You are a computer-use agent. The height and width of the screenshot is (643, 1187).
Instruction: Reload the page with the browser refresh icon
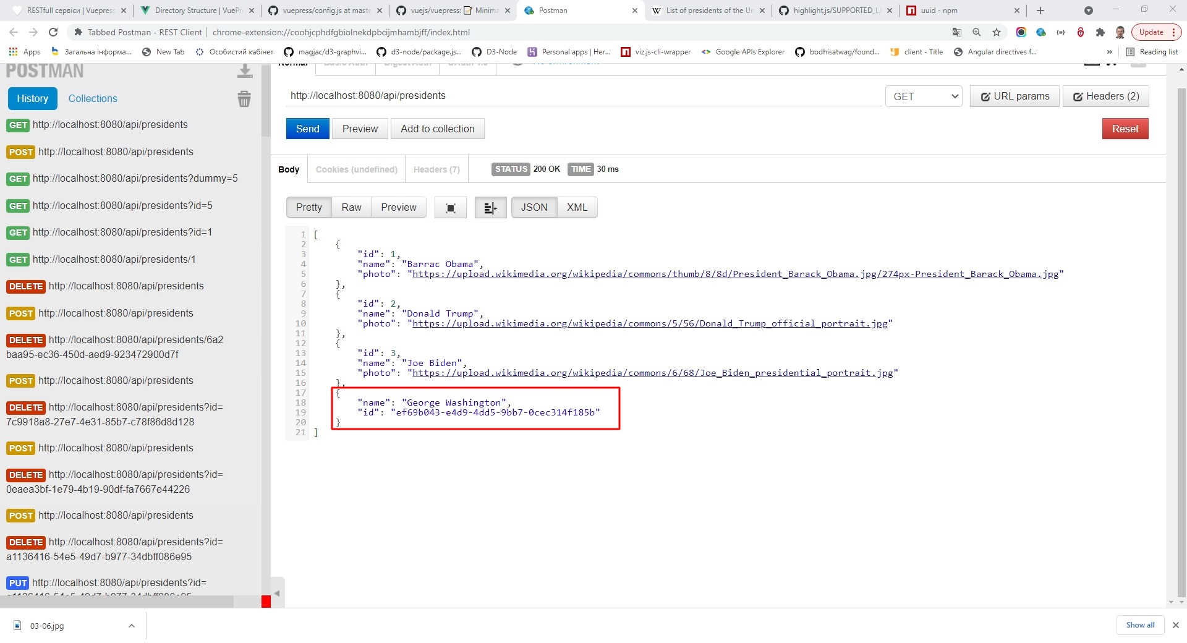53,32
